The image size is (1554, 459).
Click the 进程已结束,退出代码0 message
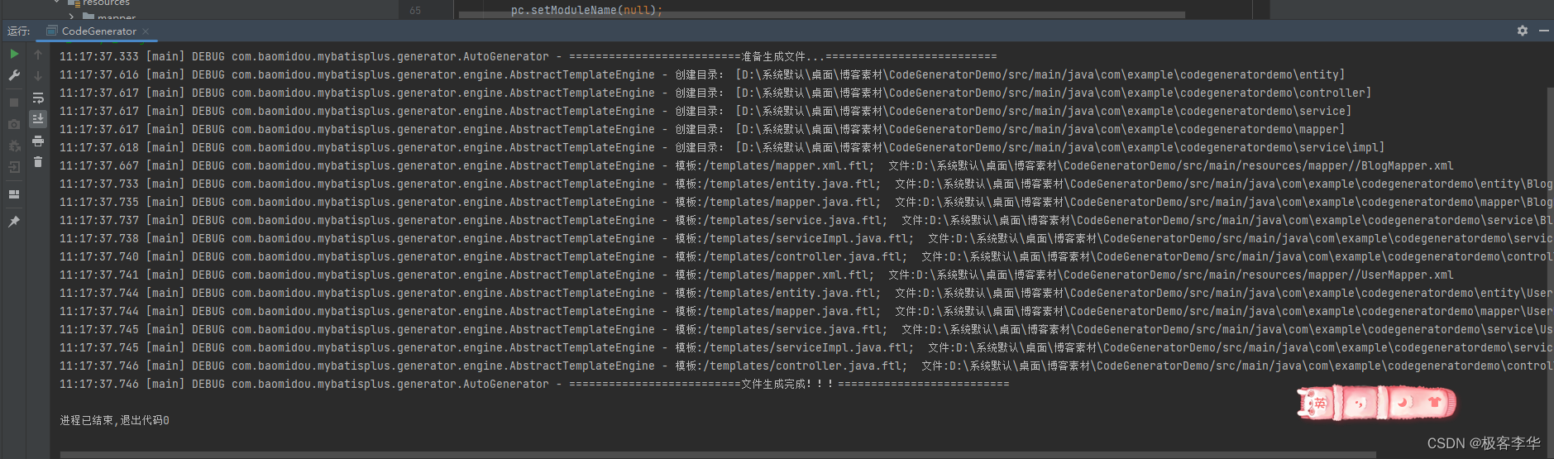114,420
